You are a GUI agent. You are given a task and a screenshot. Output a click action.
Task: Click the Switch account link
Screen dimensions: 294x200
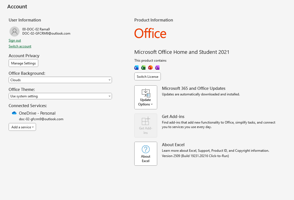[x=20, y=46]
